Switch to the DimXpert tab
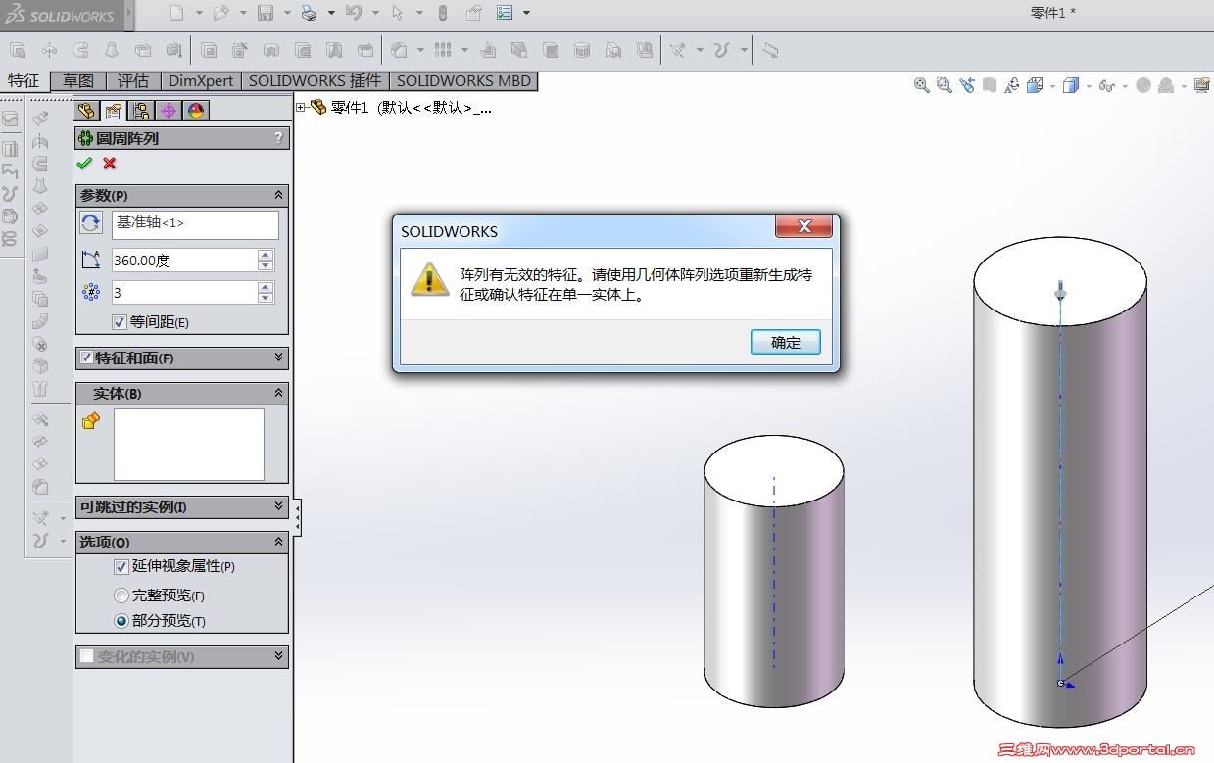 pos(201,81)
